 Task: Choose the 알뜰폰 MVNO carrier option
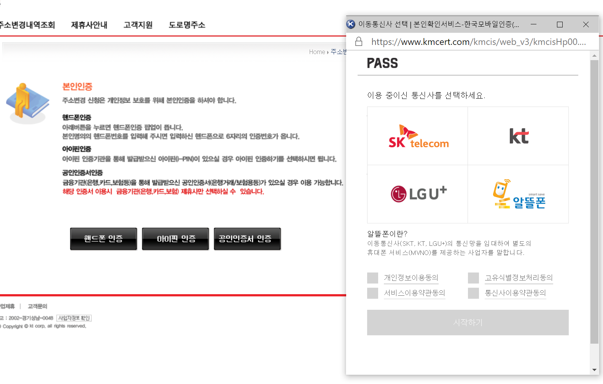(519, 194)
